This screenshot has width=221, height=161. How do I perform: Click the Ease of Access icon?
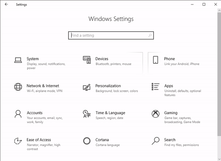[x=18, y=141]
